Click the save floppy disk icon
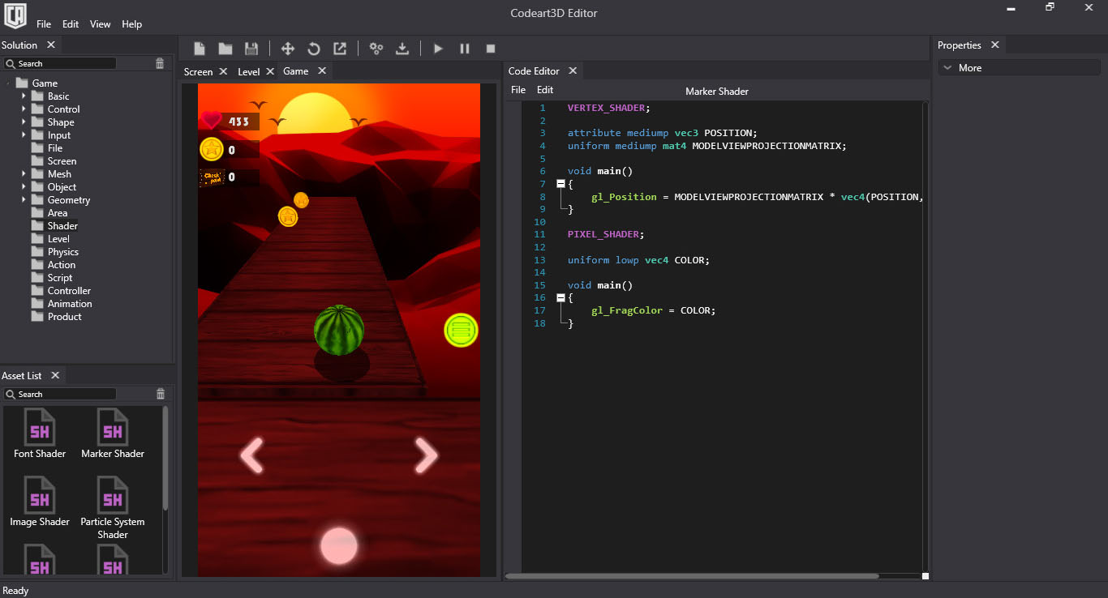Image resolution: width=1108 pixels, height=598 pixels. pyautogui.click(x=251, y=49)
